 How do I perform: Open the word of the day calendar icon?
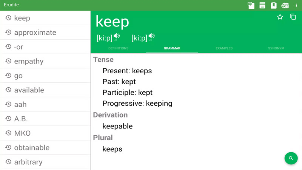coord(285,5)
